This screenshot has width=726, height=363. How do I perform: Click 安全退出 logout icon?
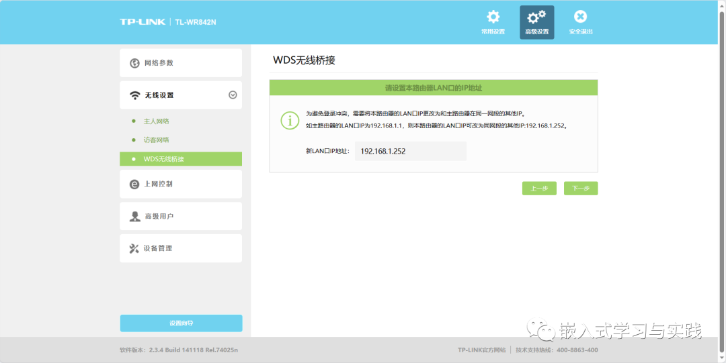[x=581, y=17]
